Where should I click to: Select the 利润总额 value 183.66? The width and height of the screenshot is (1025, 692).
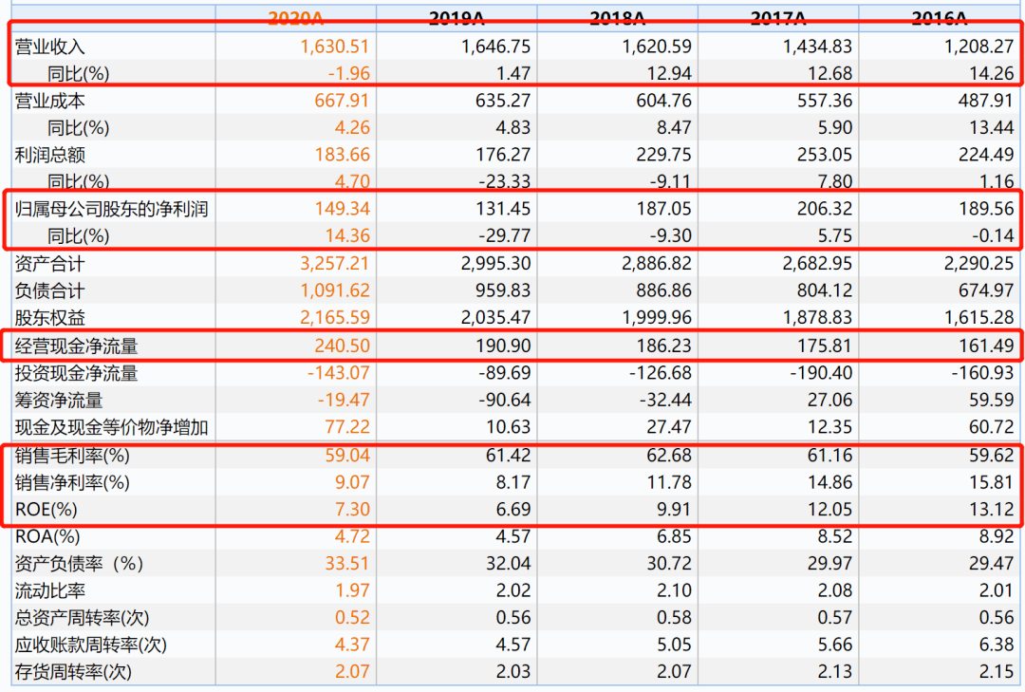click(x=342, y=155)
